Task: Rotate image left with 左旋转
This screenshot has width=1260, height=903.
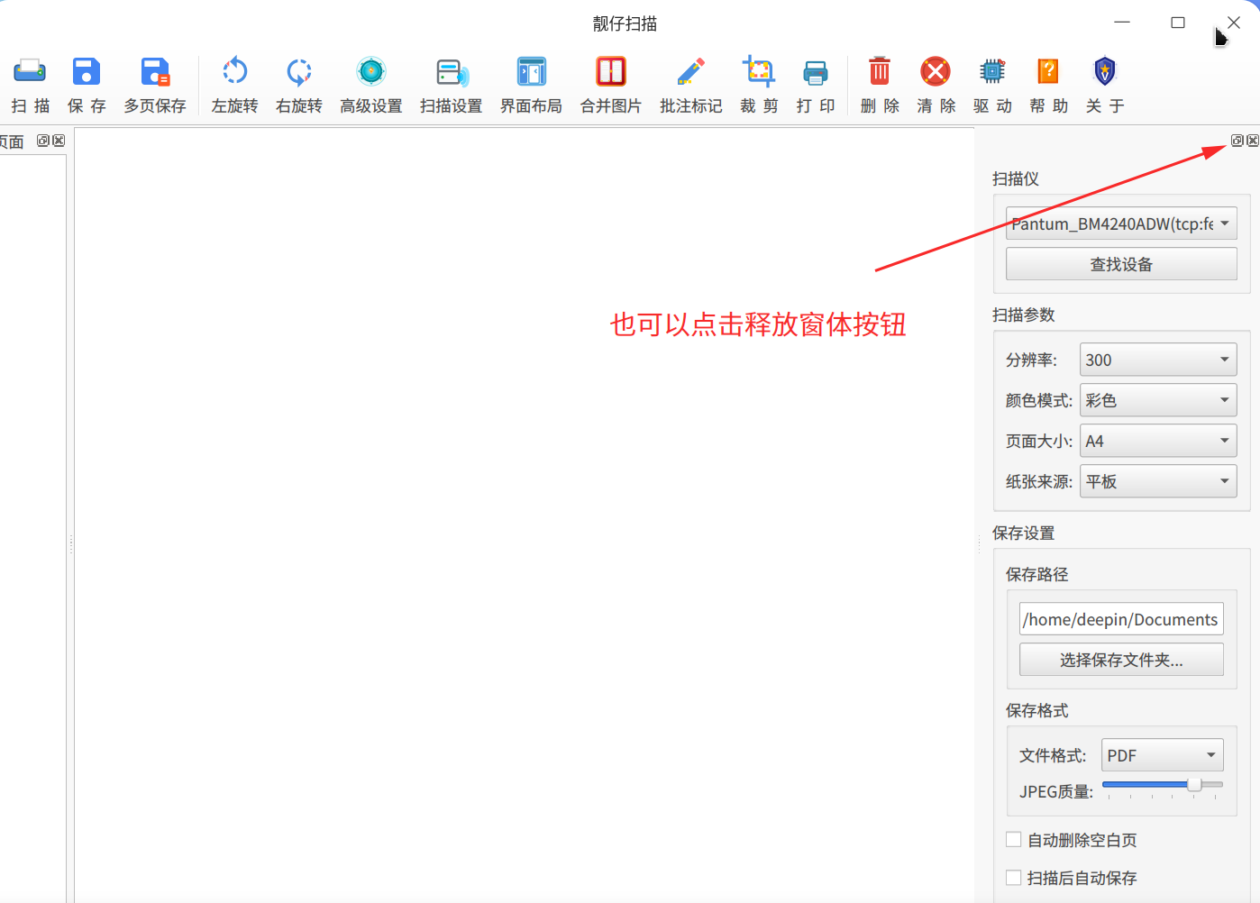Action: [235, 72]
